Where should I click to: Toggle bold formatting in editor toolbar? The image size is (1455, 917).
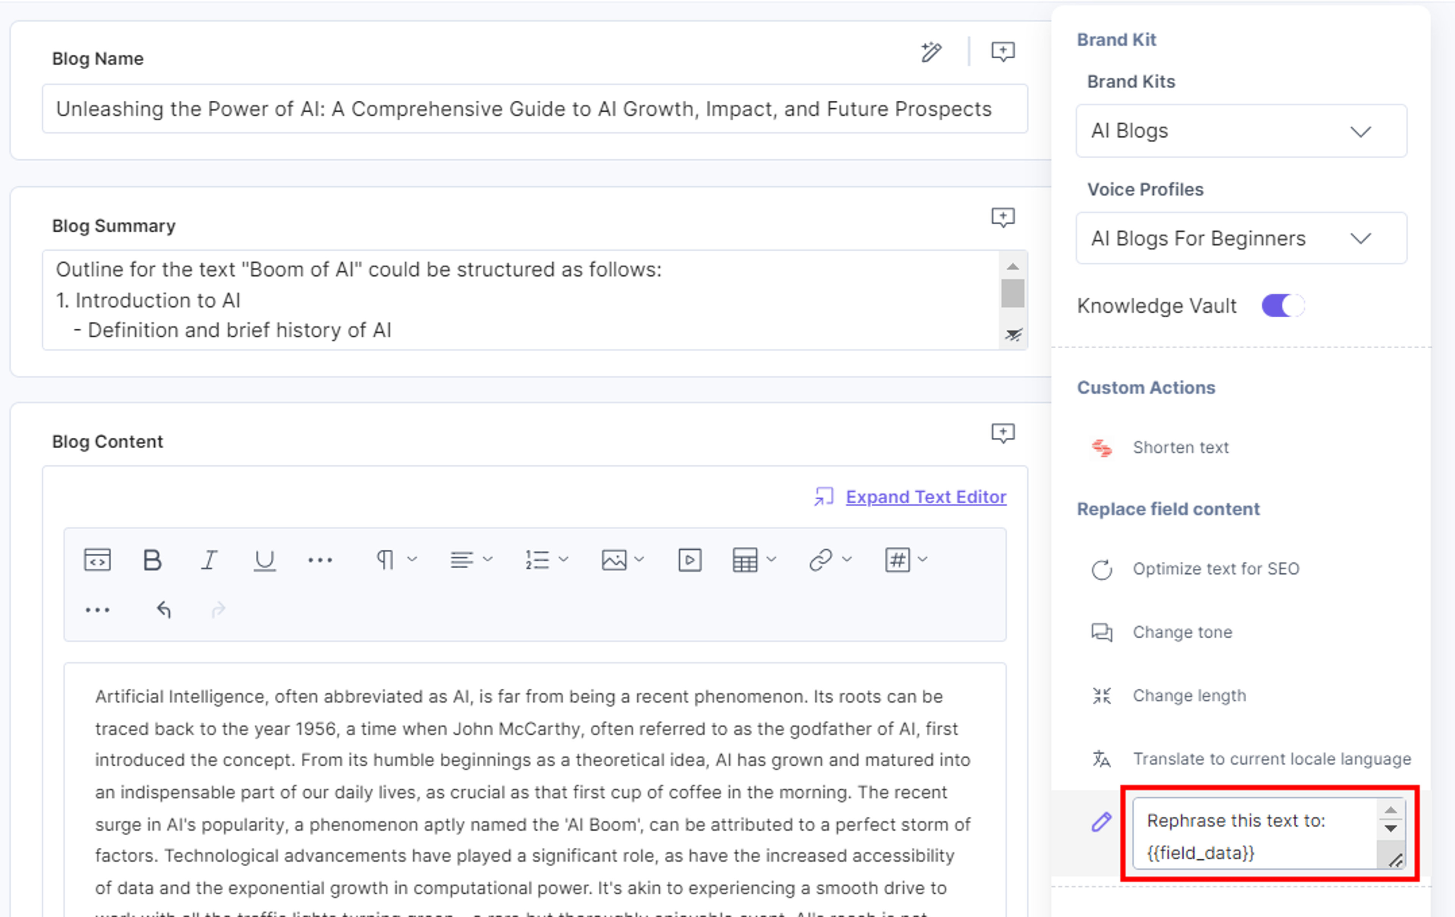point(152,560)
